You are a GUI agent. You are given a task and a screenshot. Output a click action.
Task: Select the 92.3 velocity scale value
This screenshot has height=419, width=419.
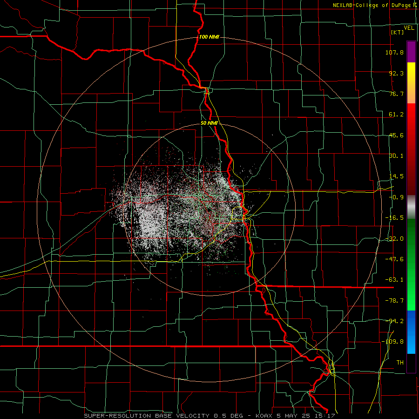click(396, 73)
